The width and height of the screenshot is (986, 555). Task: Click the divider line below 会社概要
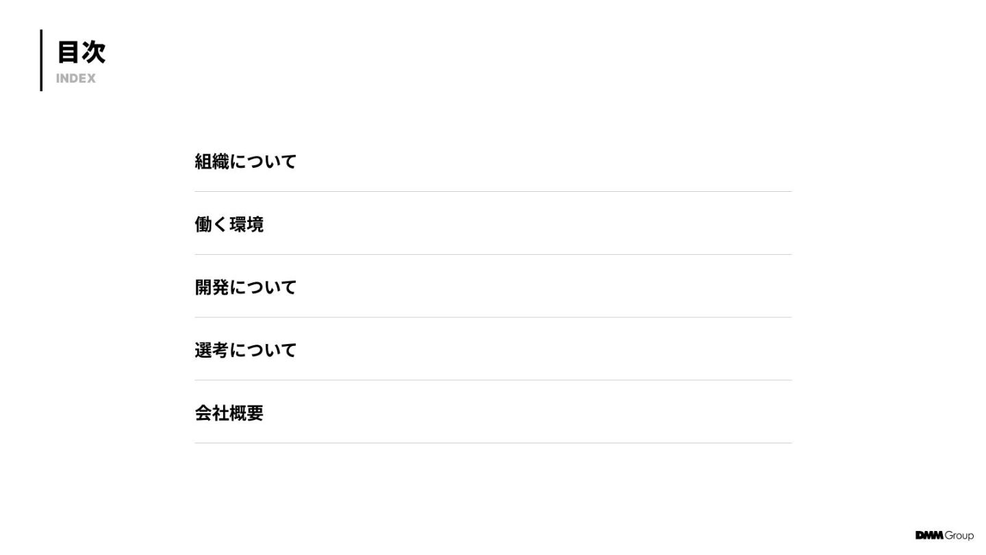493,443
